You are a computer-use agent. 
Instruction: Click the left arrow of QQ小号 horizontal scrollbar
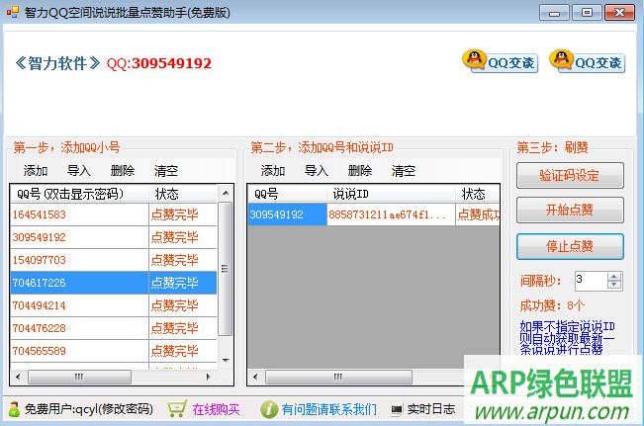click(x=17, y=377)
